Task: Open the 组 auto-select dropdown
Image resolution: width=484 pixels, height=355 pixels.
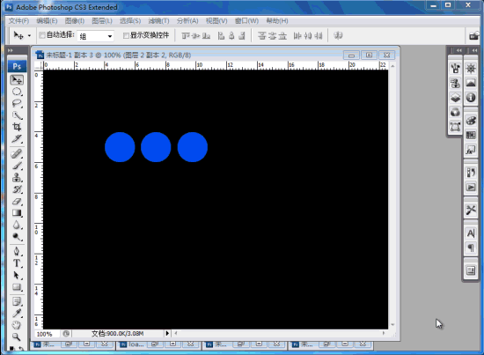Action: [95, 36]
